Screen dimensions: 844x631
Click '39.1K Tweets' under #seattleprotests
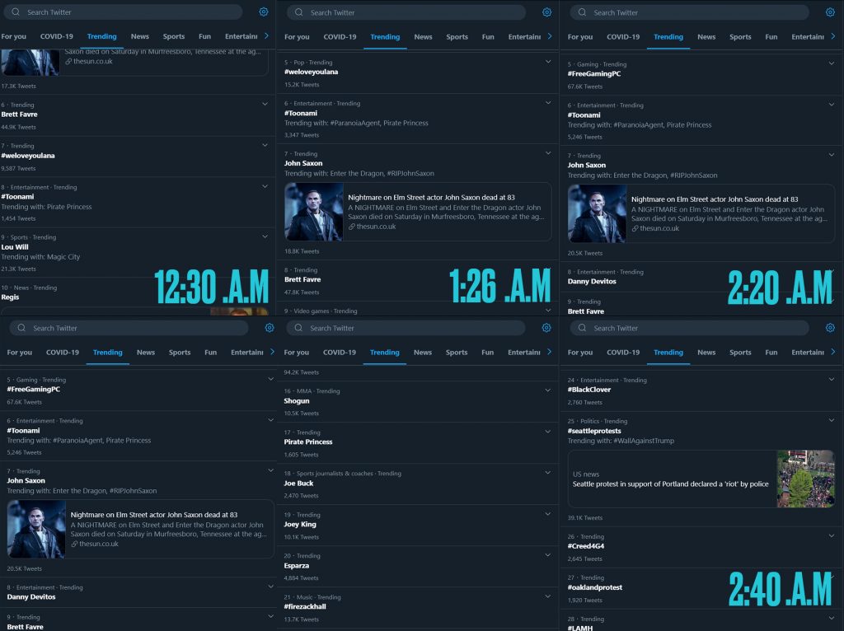coord(584,518)
